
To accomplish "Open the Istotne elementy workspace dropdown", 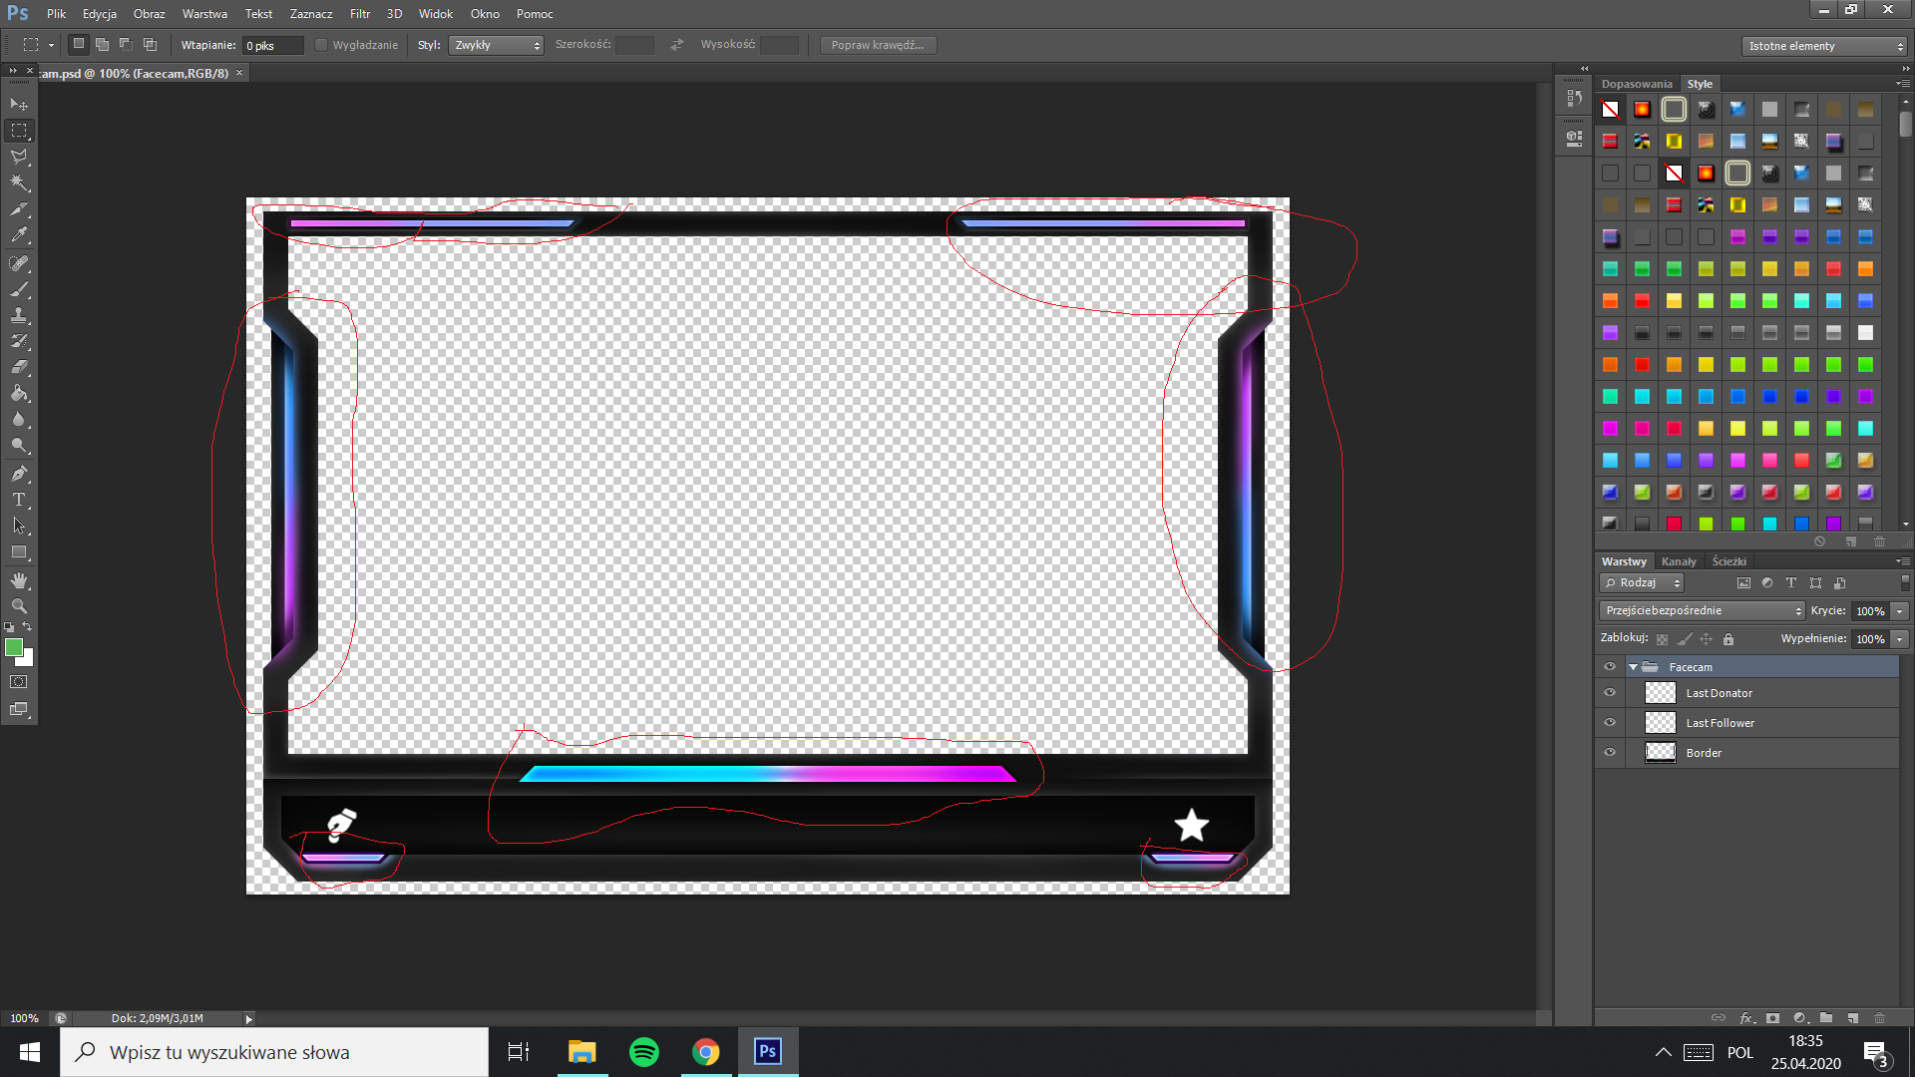I will coord(1824,46).
